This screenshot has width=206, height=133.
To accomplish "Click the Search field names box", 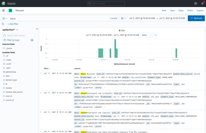I will point(18,35).
